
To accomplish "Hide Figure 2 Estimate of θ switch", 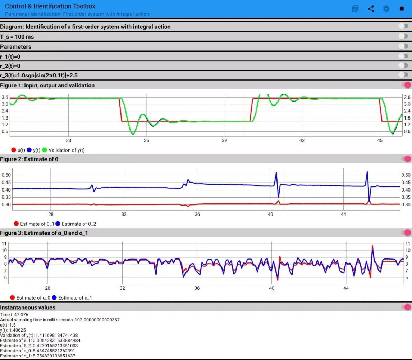I will tap(406, 159).
